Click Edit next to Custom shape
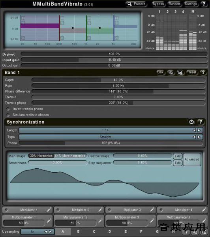Image resolution: width=210 pixels, height=237 pixels. pos(178,156)
